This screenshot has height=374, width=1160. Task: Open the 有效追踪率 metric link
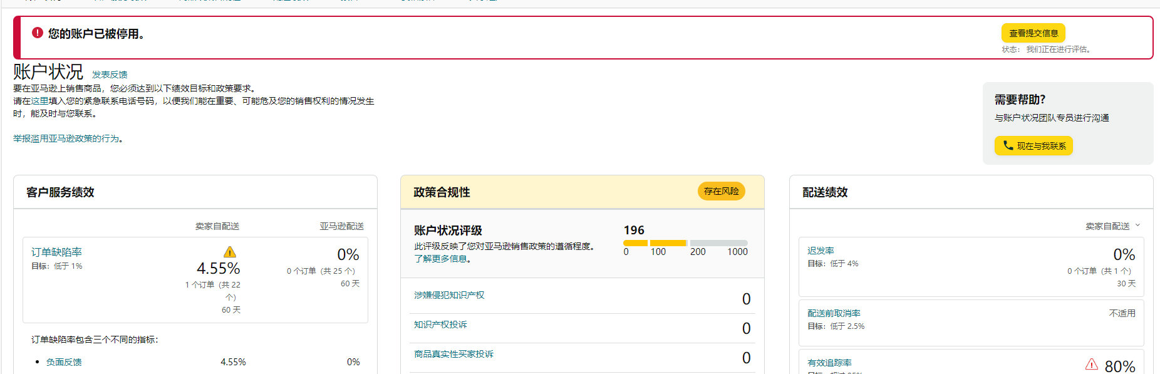pyautogui.click(x=829, y=363)
